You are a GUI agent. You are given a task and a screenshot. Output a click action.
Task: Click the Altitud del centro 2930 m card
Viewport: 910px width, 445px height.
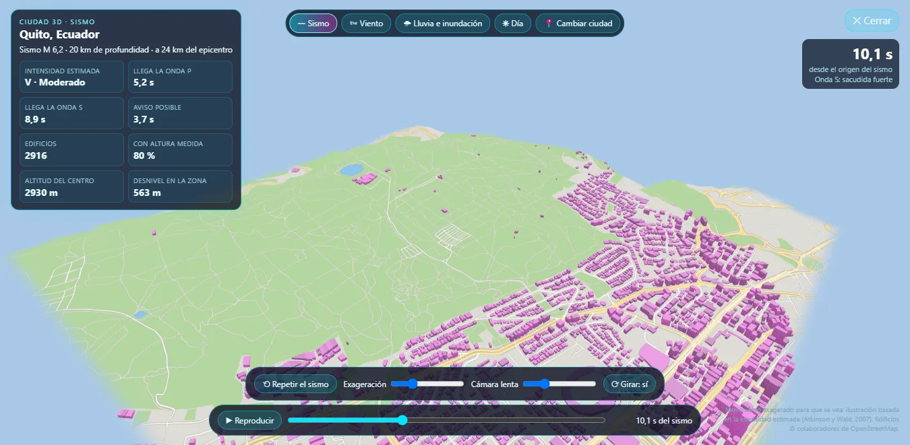(x=71, y=186)
